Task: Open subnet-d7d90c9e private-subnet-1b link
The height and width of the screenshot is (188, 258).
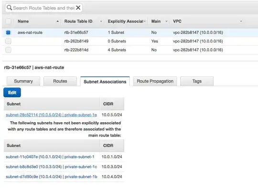Action: [52, 177]
